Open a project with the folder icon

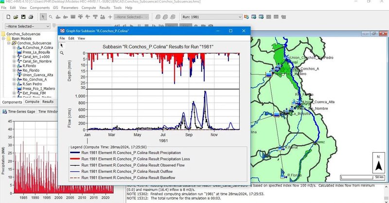16,17
